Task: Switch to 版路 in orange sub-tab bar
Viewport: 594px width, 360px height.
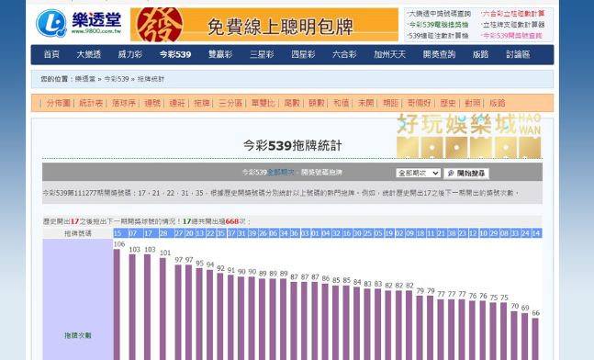Action: [497, 103]
